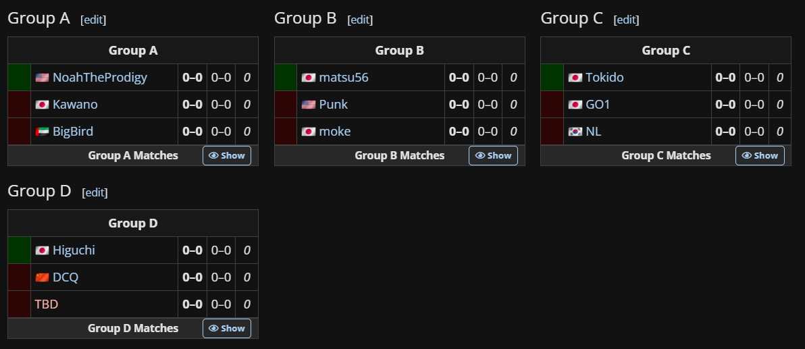
Task: Click the Japan flag beside Higuchi
Action: (x=42, y=250)
